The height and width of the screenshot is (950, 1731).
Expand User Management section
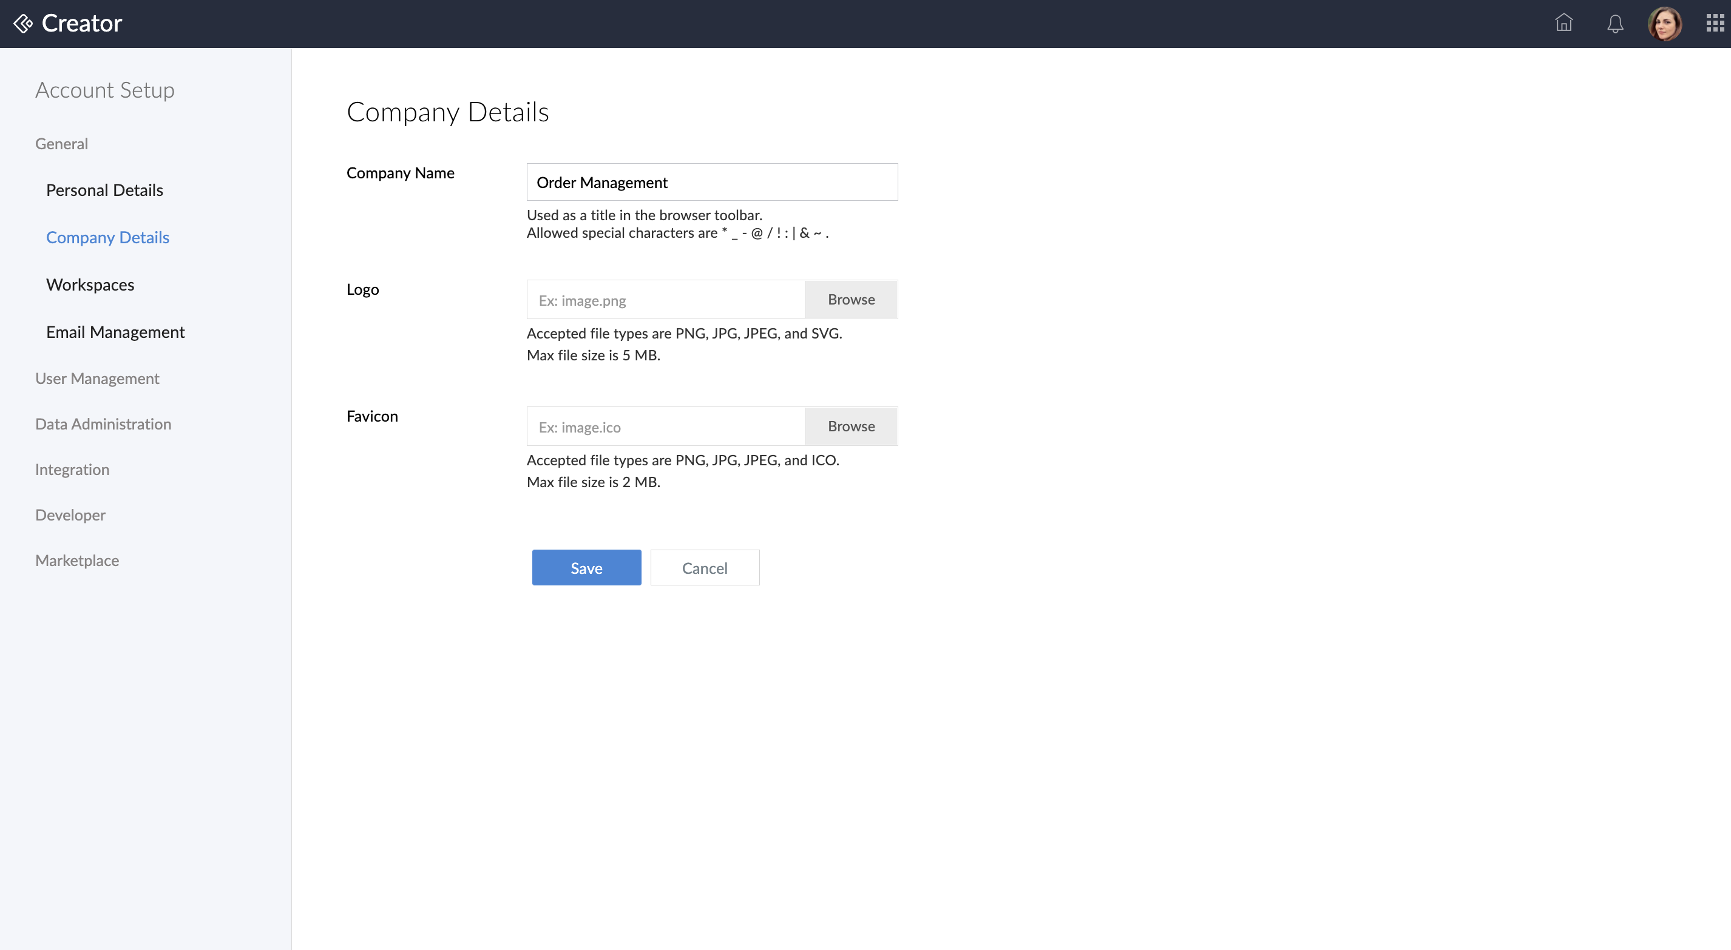(98, 379)
